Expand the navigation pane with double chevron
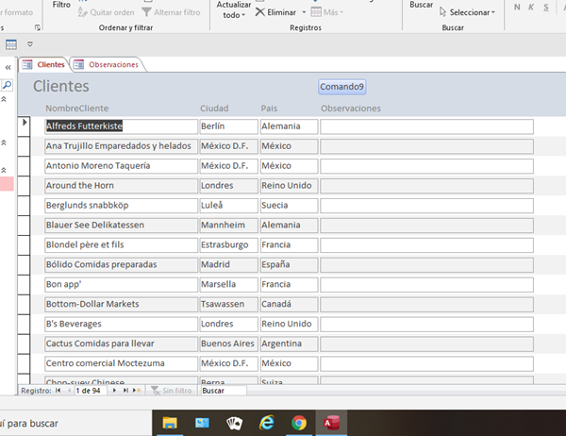This screenshot has width=566, height=436. click(8, 67)
